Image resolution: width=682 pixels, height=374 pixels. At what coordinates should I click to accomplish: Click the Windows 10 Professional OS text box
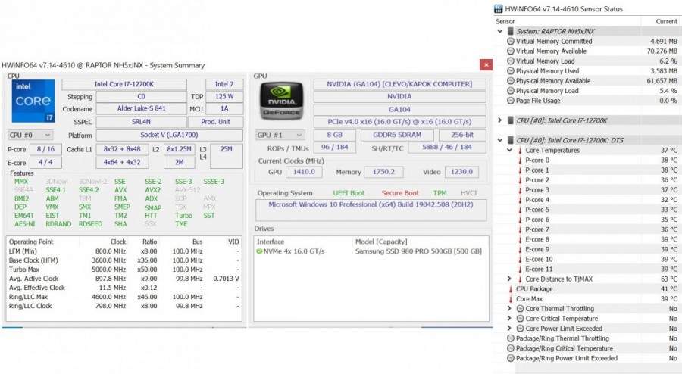[371, 210]
